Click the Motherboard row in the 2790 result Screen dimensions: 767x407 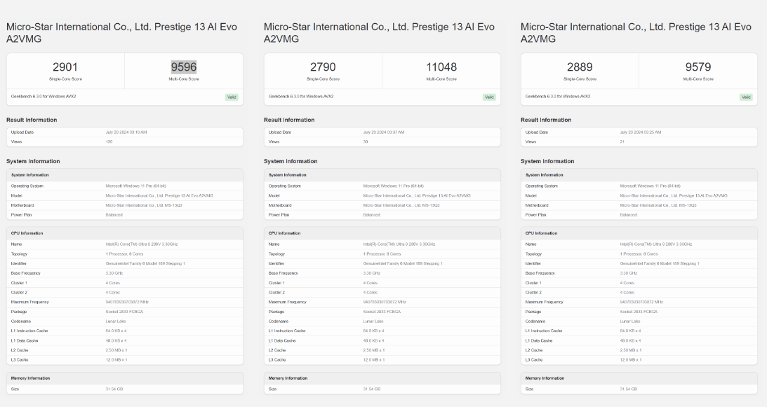(x=382, y=205)
